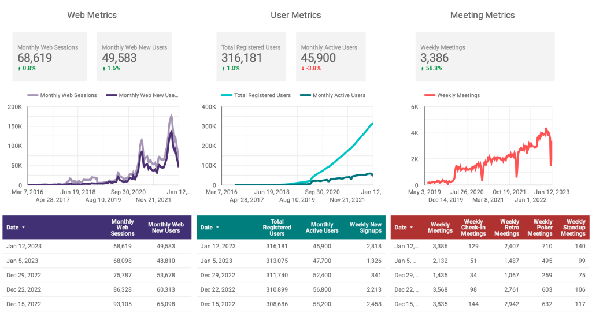Click retro meetings value 2,407
Viewport: 592px width, 320px height.
click(511, 247)
